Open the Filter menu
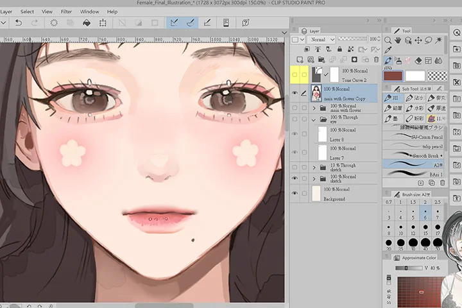The width and height of the screenshot is (462, 308). click(66, 12)
